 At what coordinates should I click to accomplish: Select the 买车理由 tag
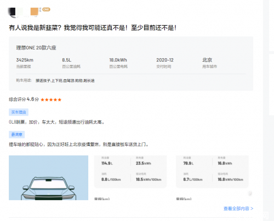[x=19, y=112]
